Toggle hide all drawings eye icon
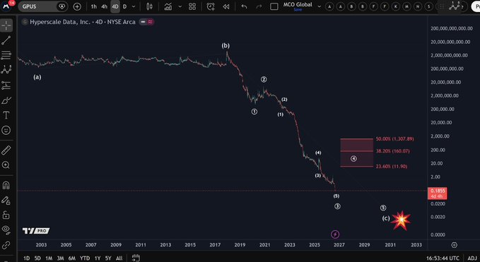 click(x=6, y=230)
